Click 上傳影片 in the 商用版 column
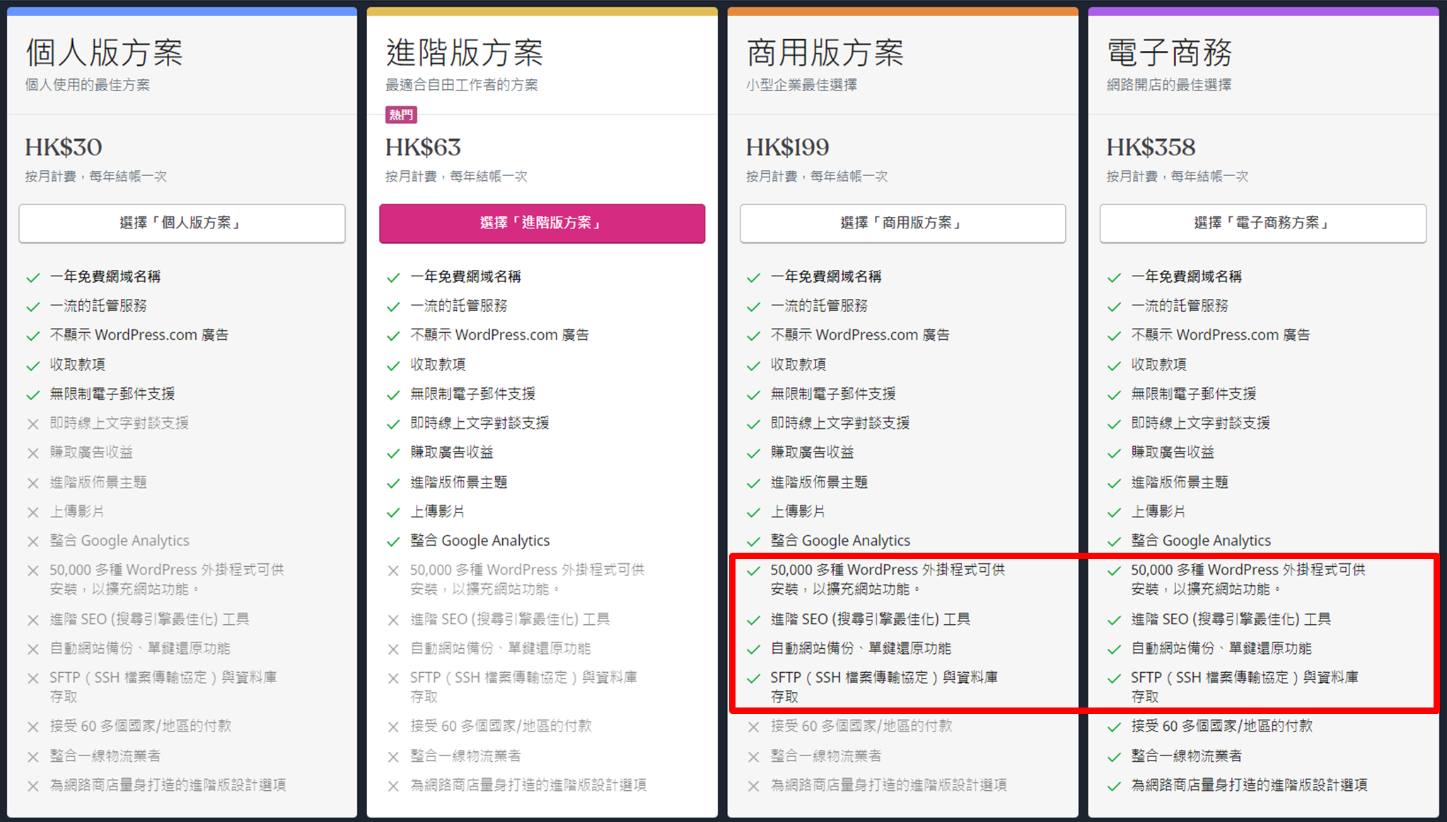The width and height of the screenshot is (1447, 822). click(x=798, y=511)
